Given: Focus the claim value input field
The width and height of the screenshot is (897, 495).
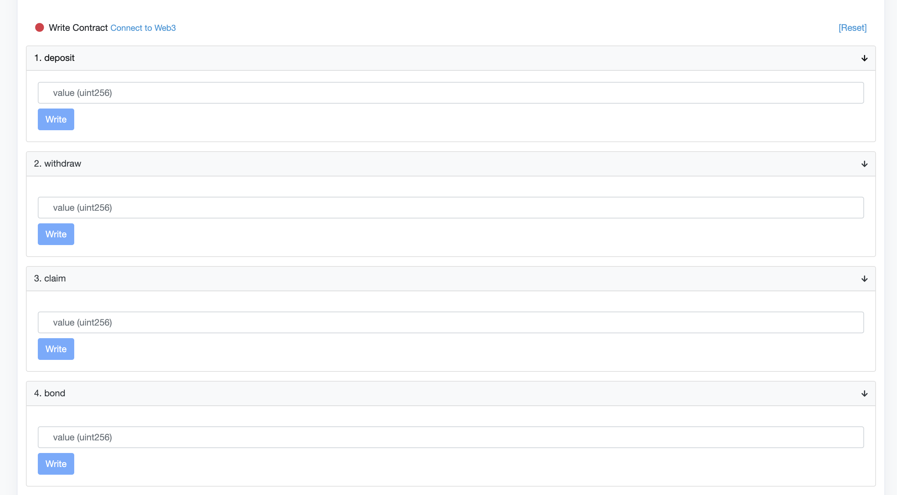Looking at the screenshot, I should coord(451,322).
